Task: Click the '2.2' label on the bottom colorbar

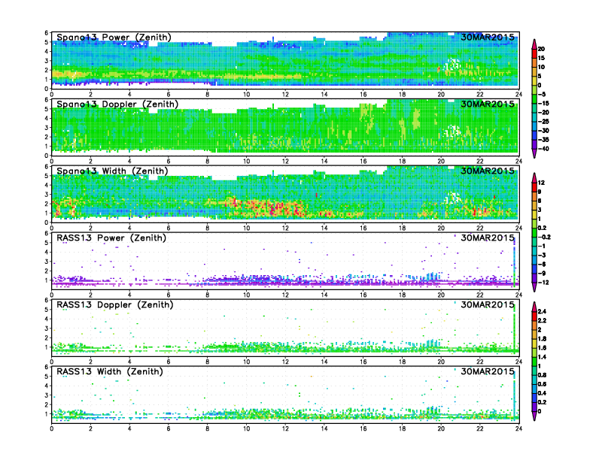Action: pos(542,321)
